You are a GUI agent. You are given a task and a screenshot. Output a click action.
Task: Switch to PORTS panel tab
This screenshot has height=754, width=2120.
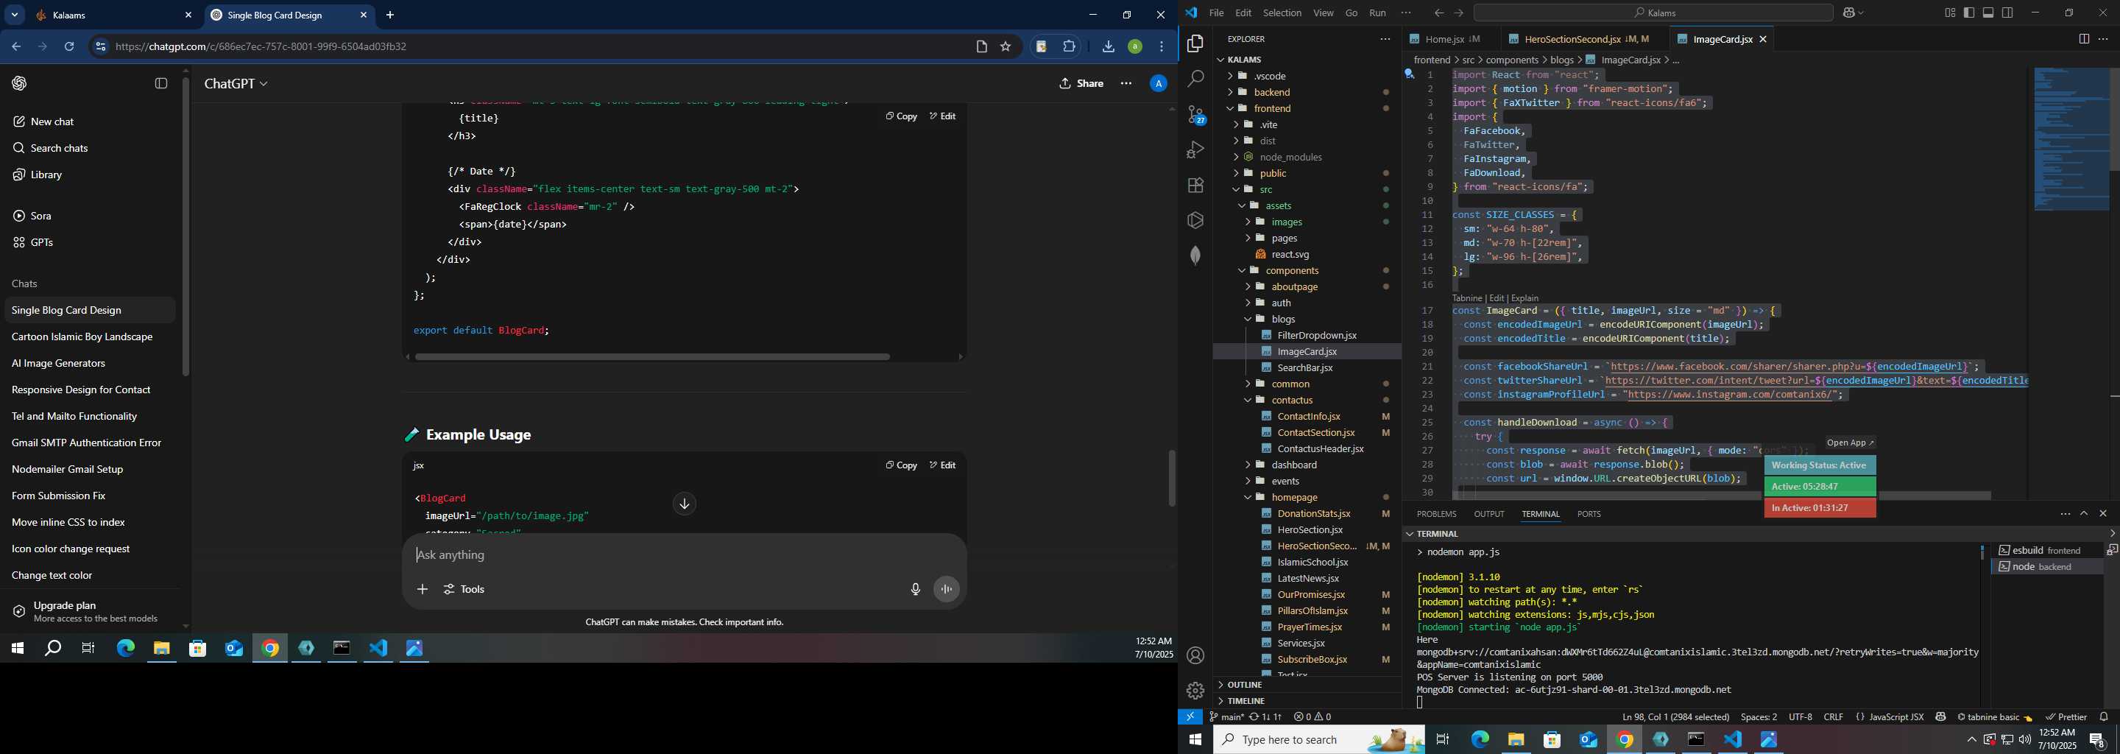point(1589,515)
